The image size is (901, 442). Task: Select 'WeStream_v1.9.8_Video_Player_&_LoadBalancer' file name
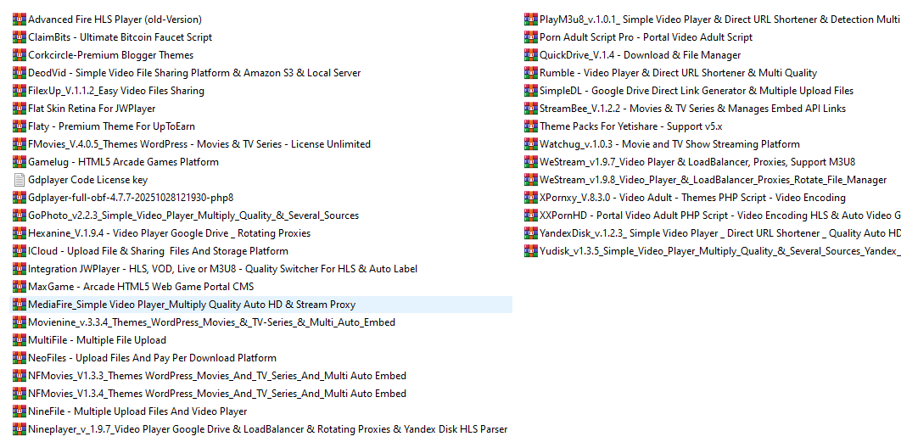[714, 180]
